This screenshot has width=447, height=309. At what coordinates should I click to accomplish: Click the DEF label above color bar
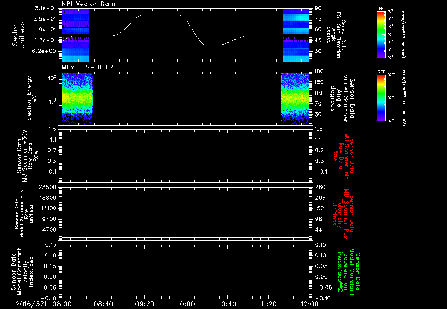click(x=381, y=72)
